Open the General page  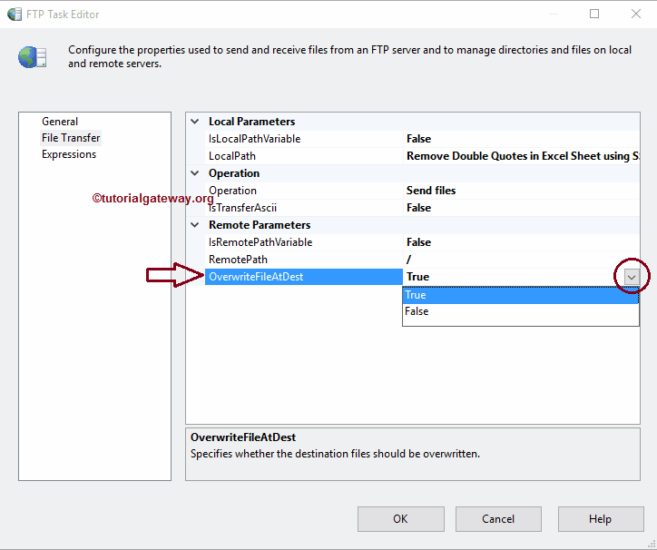60,122
